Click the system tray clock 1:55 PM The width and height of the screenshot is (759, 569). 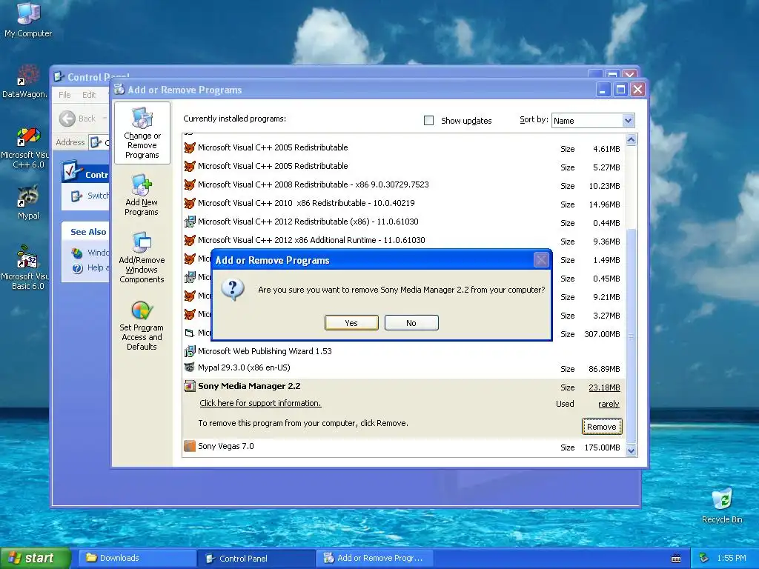[x=732, y=559]
